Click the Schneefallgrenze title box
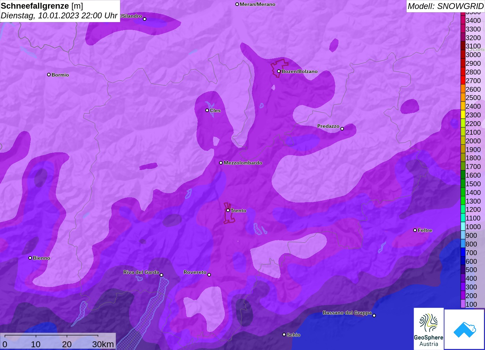The image size is (485, 350). click(x=60, y=11)
